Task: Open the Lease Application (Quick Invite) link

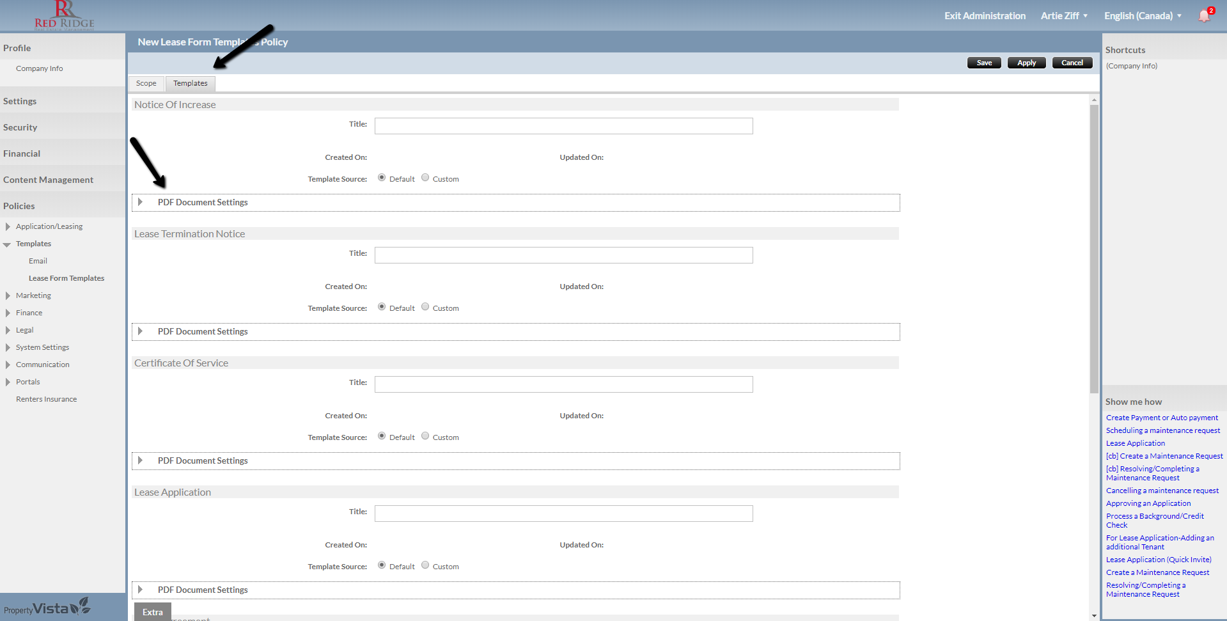Action: [x=1159, y=560]
